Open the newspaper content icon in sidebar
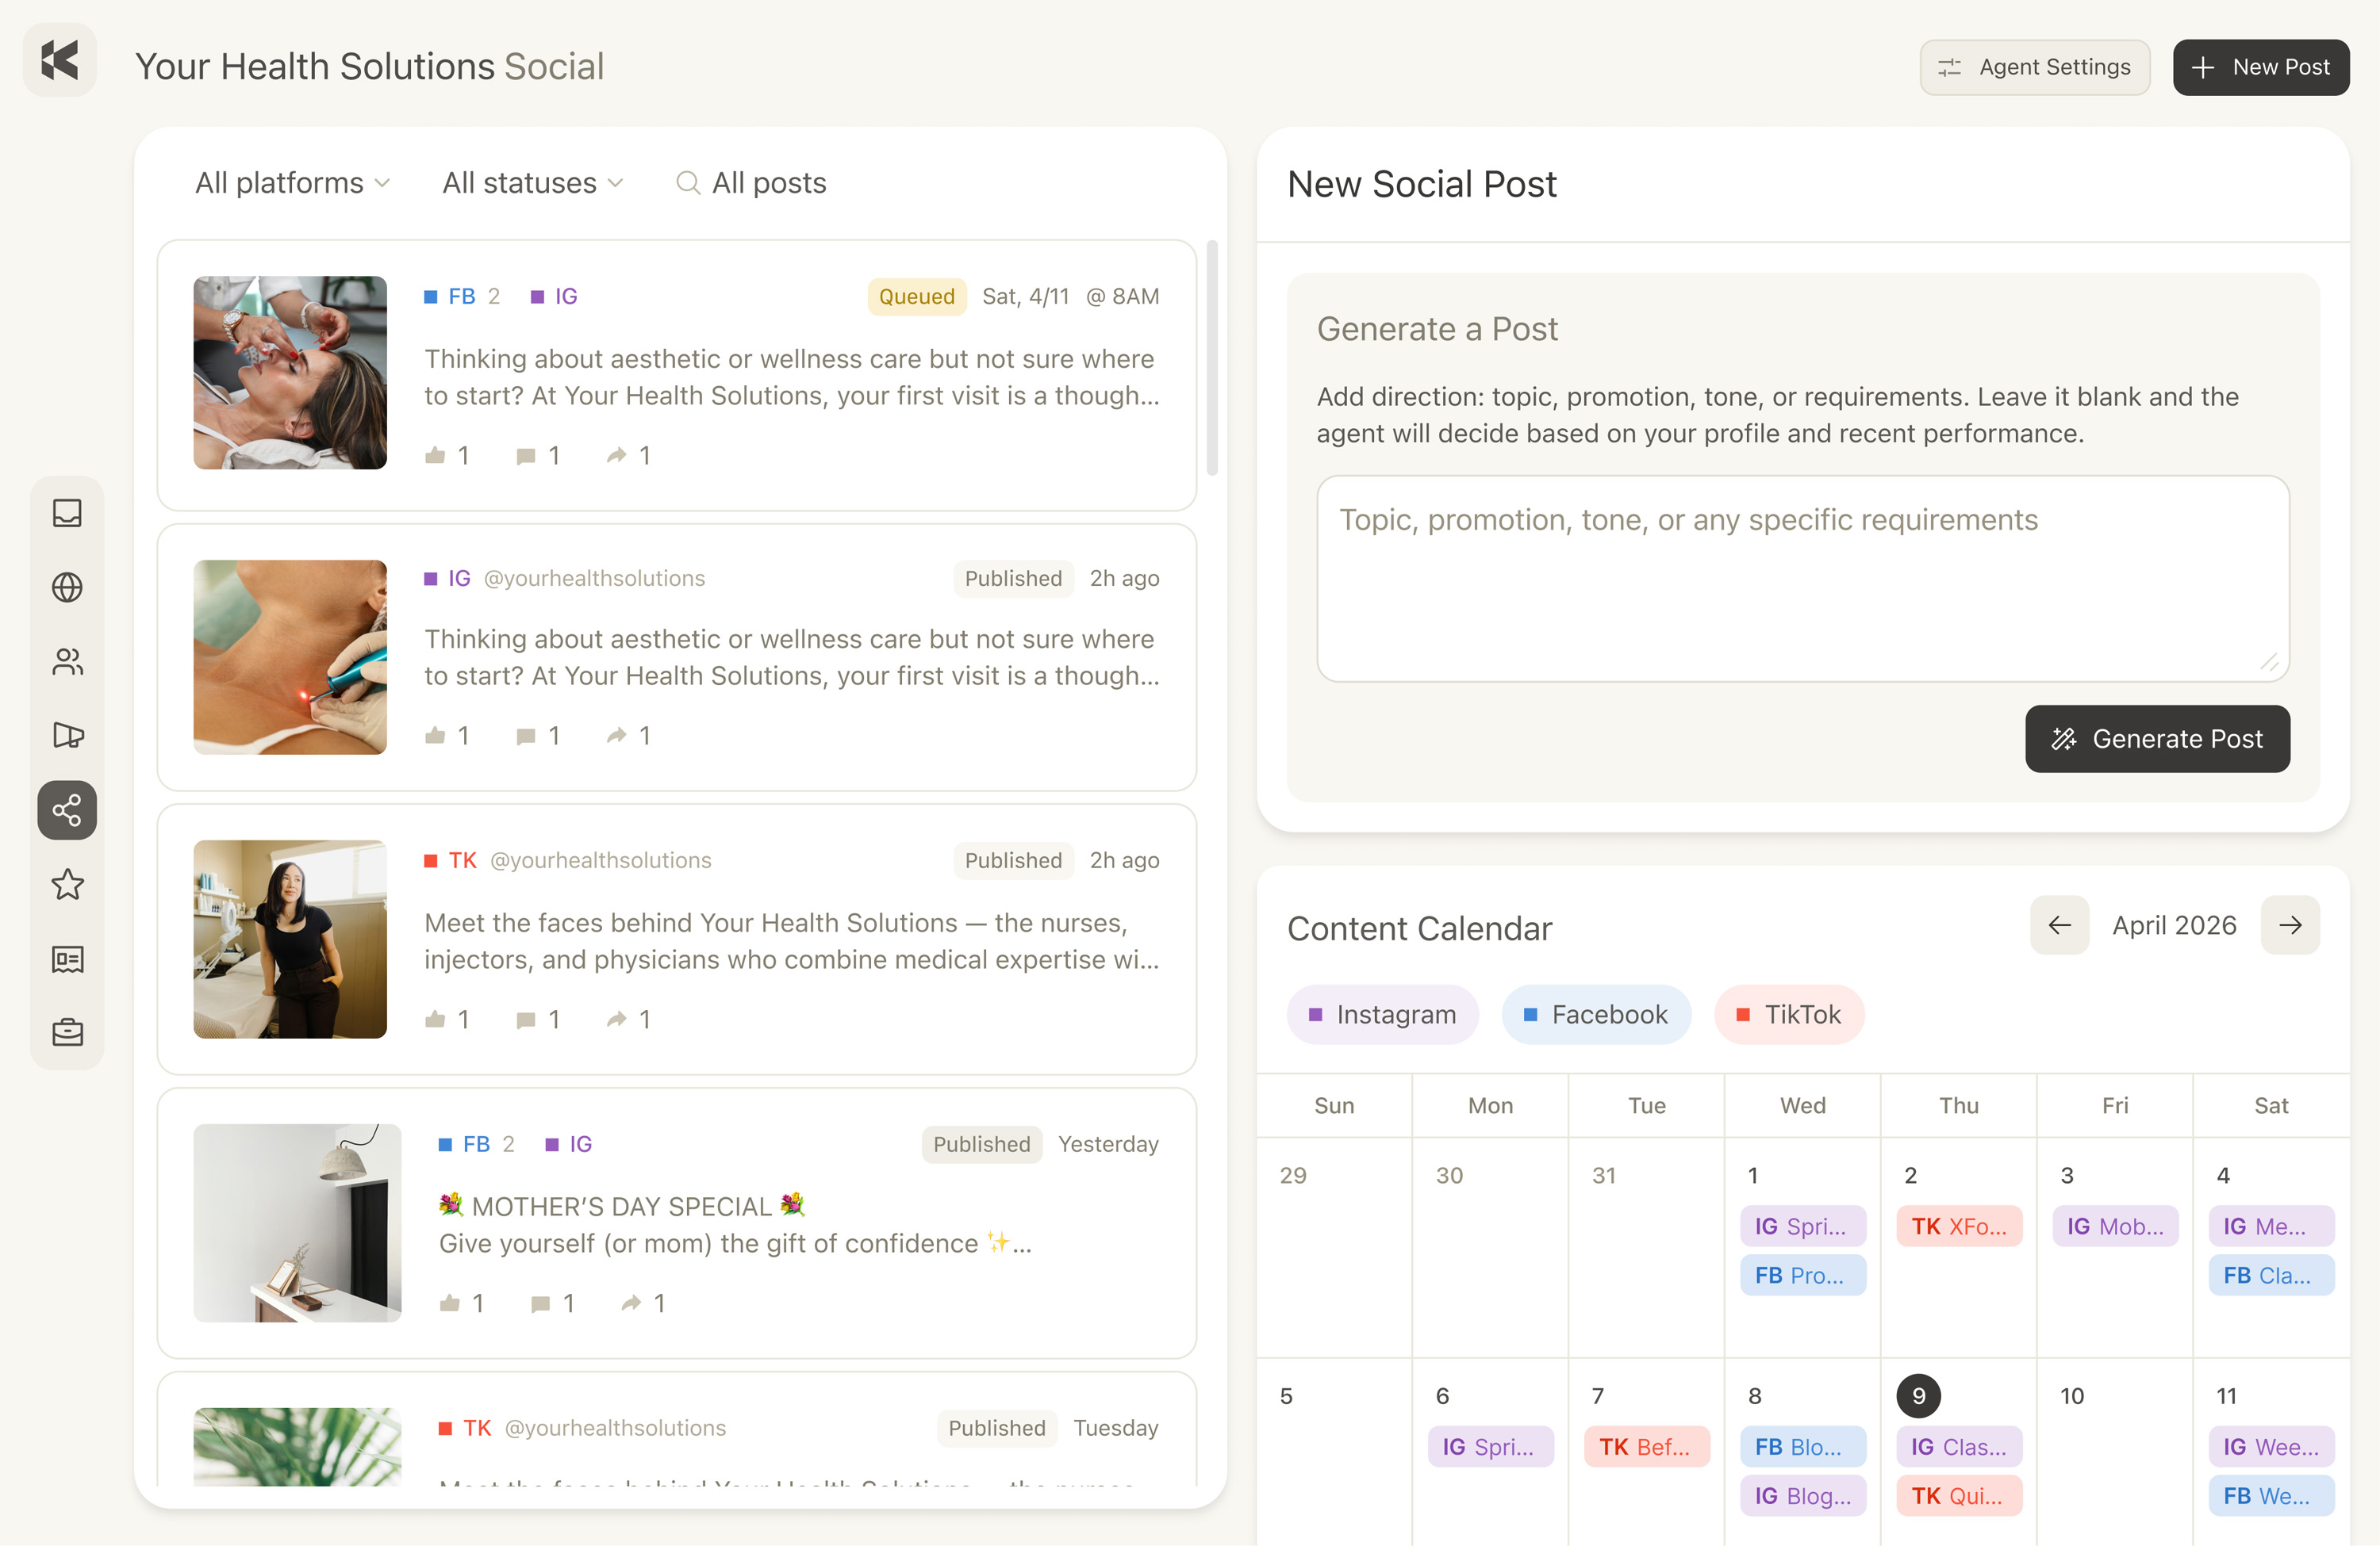This screenshot has width=2380, height=1546. tap(67, 959)
